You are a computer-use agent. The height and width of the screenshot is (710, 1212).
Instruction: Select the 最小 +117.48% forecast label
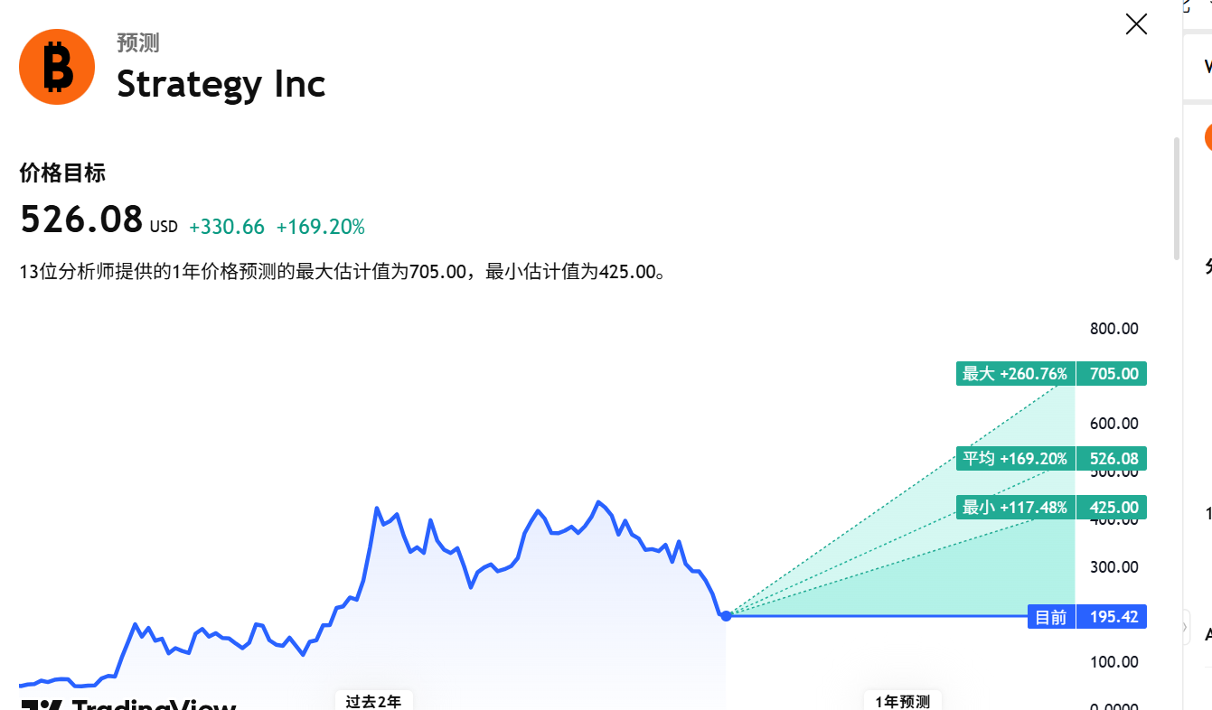pyautogui.click(x=1015, y=508)
